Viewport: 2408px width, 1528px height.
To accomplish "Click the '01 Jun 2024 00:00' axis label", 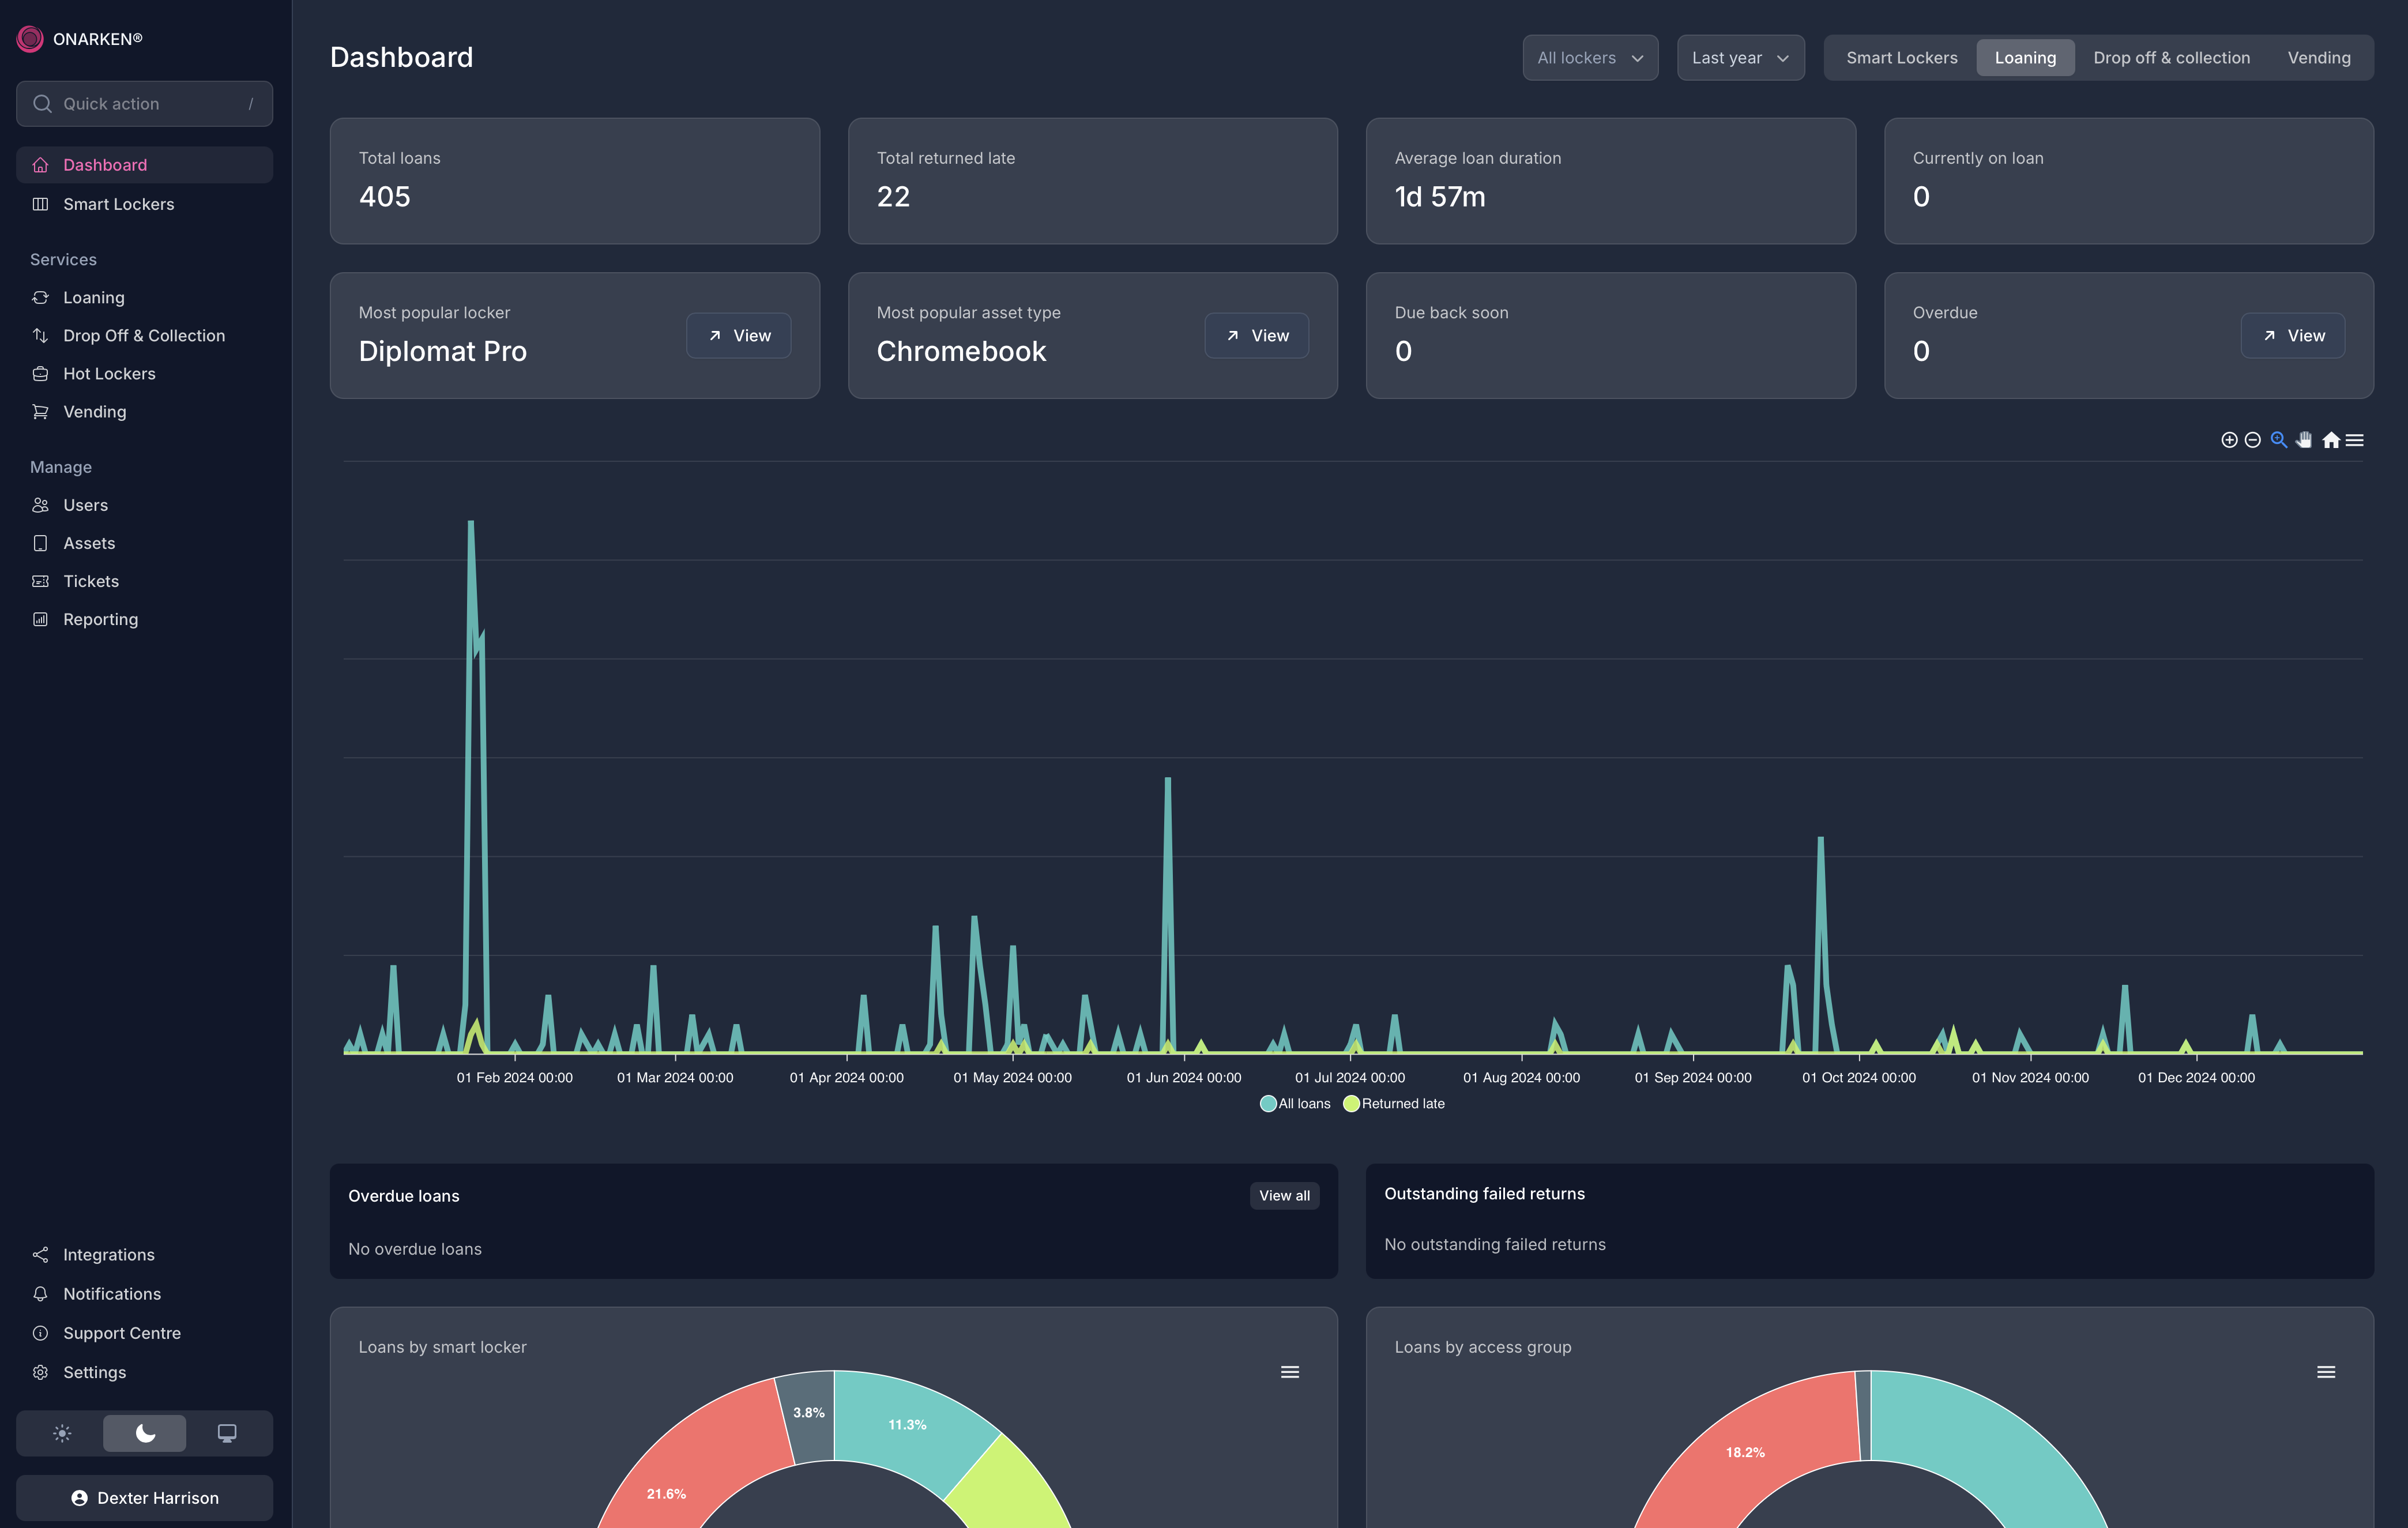I will tap(1184, 1078).
